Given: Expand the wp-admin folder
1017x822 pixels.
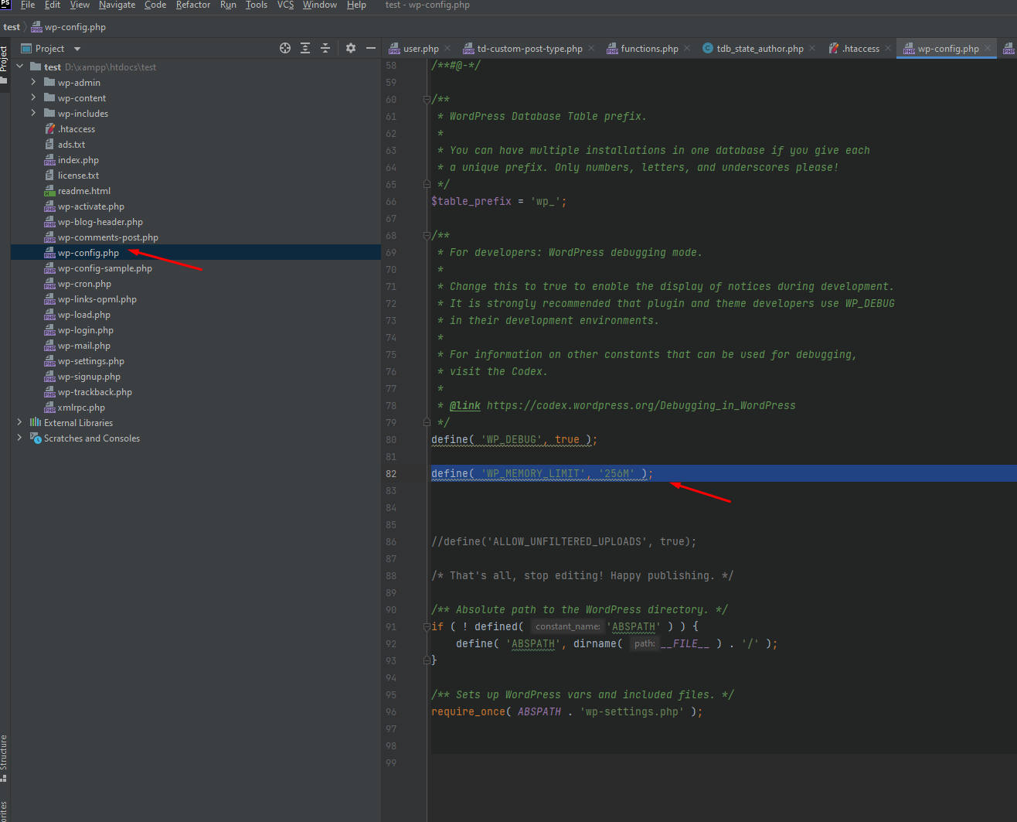Looking at the screenshot, I should pyautogui.click(x=33, y=82).
